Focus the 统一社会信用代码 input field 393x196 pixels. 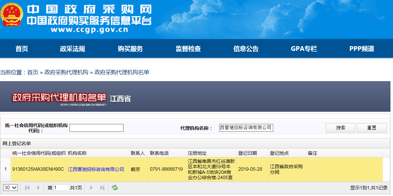coord(96,128)
